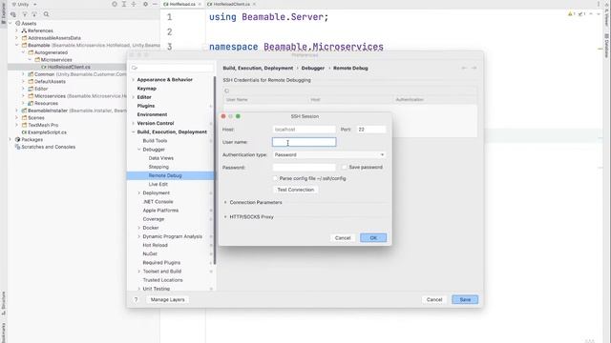This screenshot has height=343, width=611.
Task: Click the Scratches and Consoles icon
Action: 17,147
